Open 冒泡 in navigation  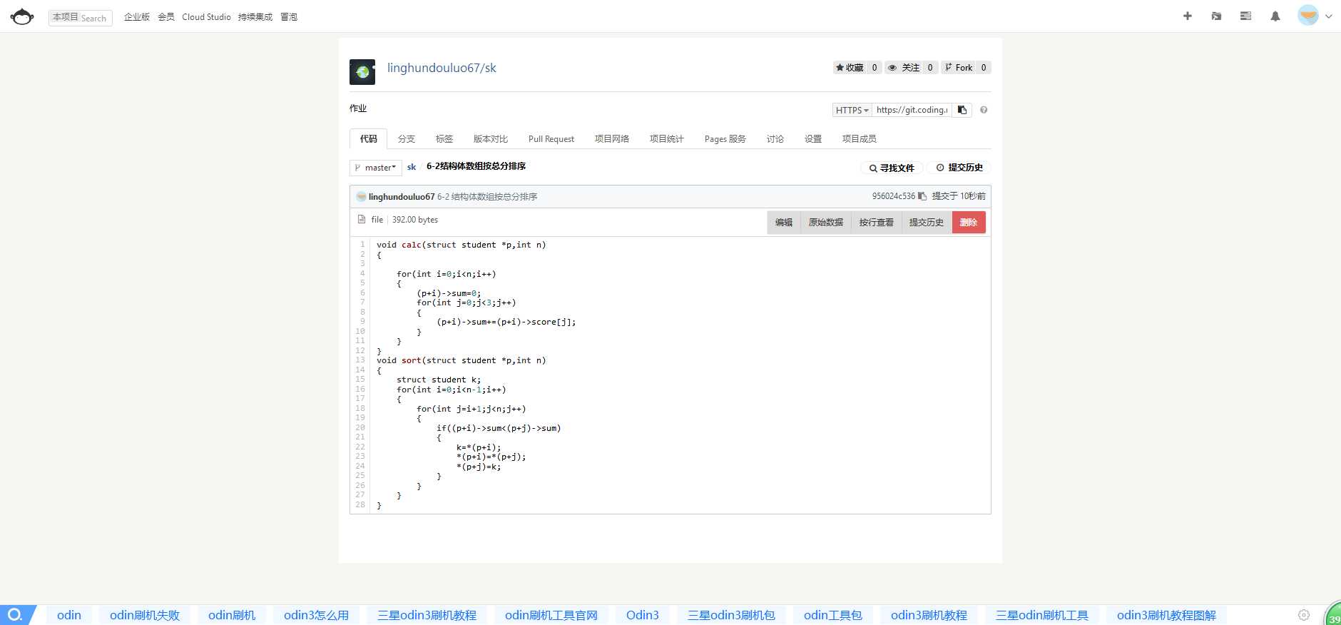click(x=289, y=17)
